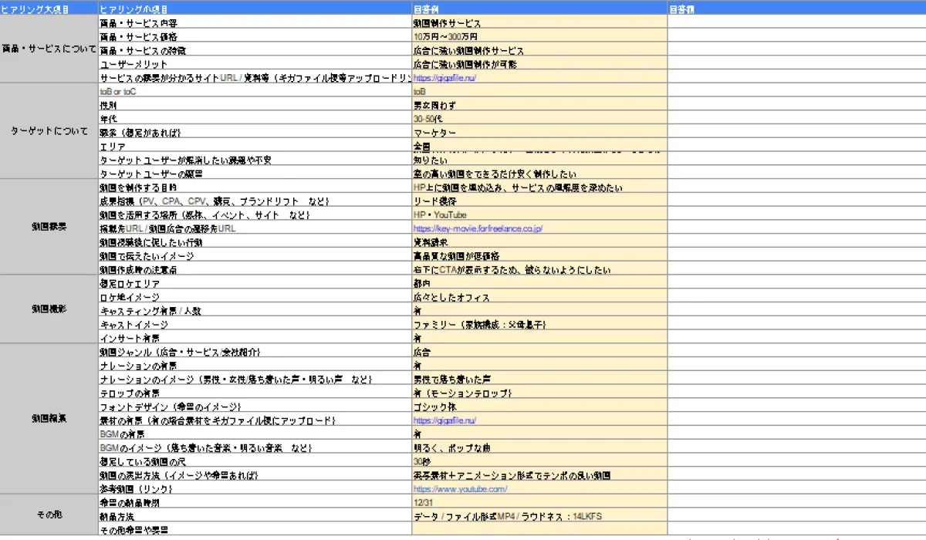Select the 商品・サービス価格 cell
Viewport: 926px width, 540px height.
(255, 36)
